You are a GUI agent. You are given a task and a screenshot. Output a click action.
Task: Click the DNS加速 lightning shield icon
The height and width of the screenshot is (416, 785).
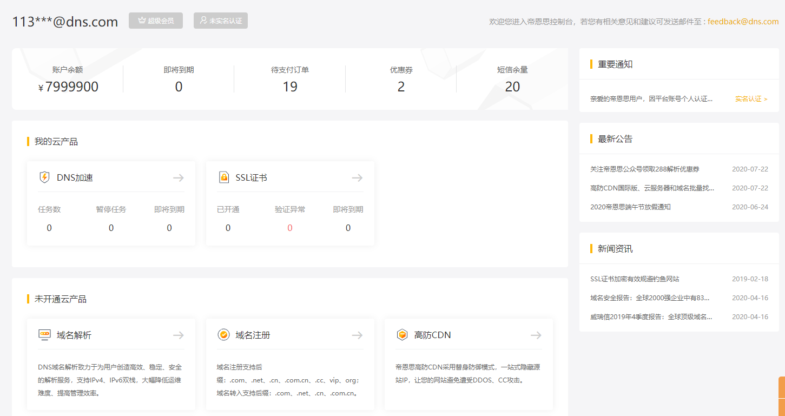click(44, 177)
